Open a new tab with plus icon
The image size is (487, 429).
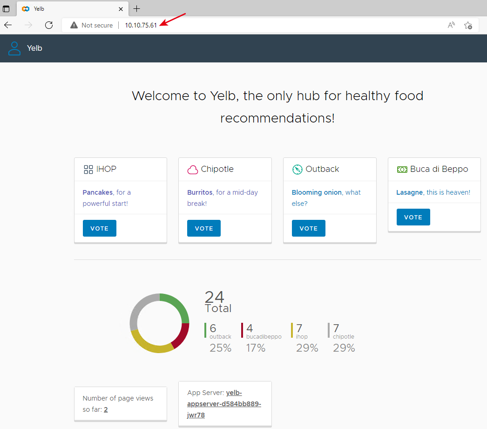[137, 9]
